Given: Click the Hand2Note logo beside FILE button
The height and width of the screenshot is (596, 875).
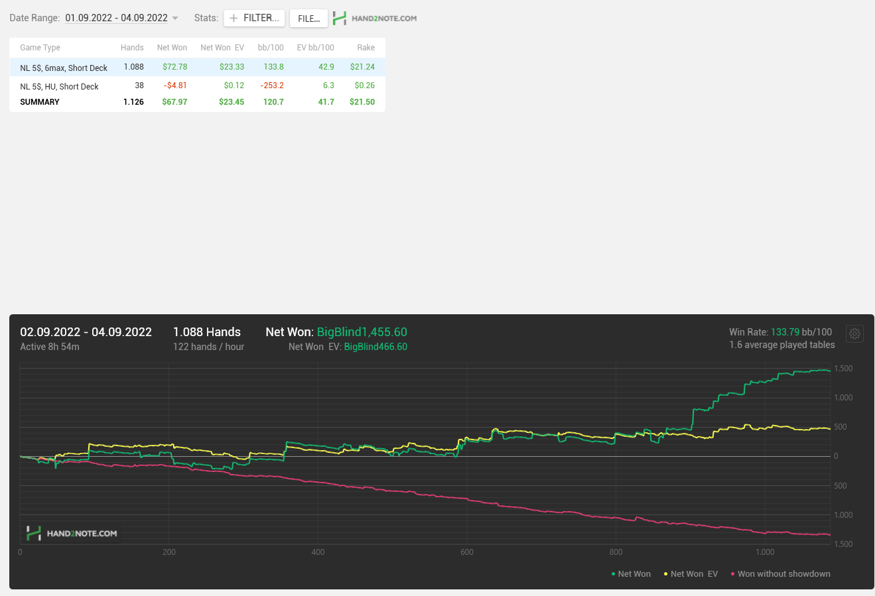Looking at the screenshot, I should click(x=375, y=19).
